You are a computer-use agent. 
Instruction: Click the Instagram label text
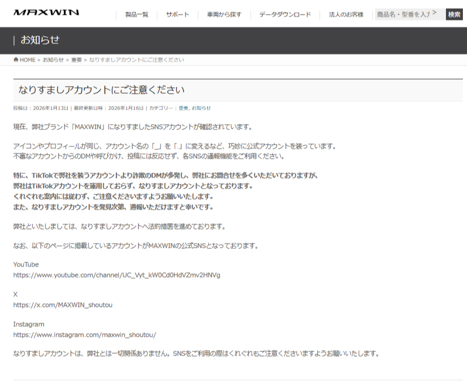pyautogui.click(x=29, y=324)
